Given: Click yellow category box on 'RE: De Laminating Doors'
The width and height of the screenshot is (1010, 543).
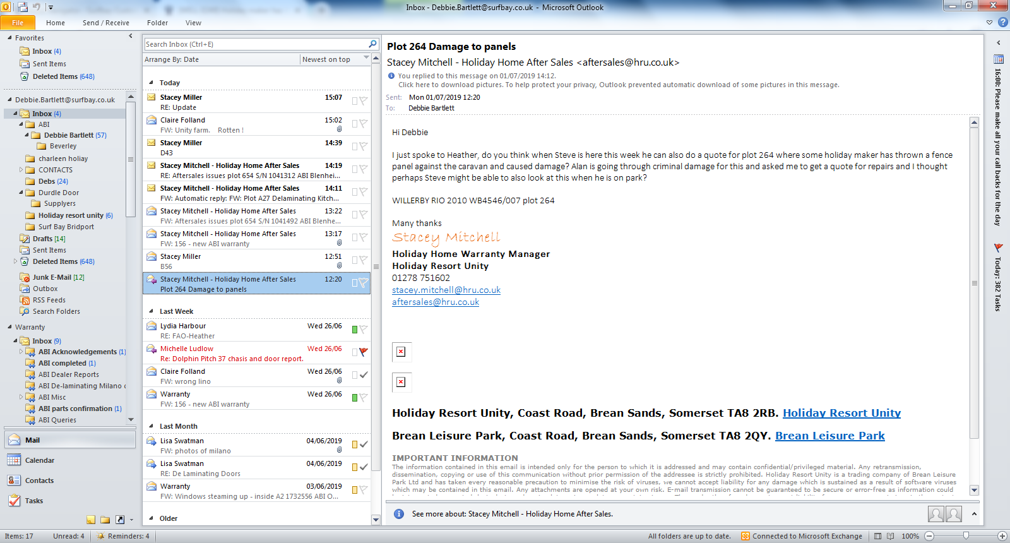Looking at the screenshot, I should pyautogui.click(x=355, y=467).
